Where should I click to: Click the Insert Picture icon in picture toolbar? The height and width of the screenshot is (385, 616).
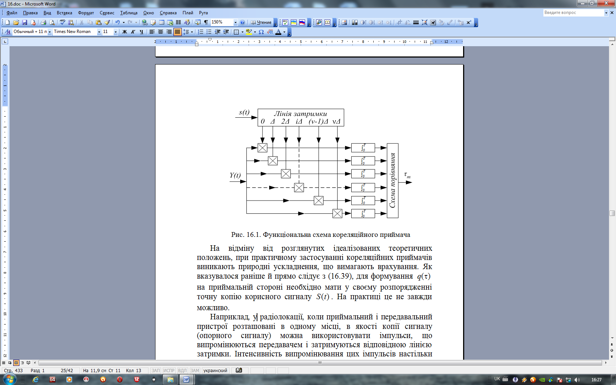pyautogui.click(x=344, y=22)
